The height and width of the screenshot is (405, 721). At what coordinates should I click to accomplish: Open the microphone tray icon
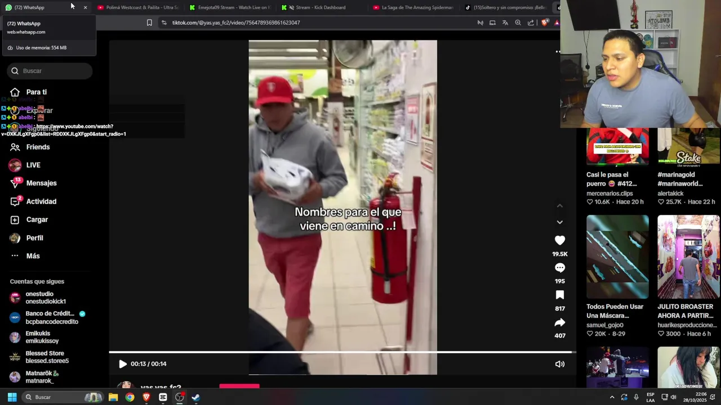click(x=636, y=397)
